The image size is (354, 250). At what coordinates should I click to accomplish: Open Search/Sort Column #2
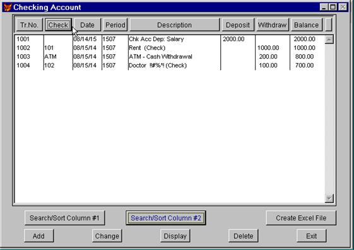coord(166,218)
